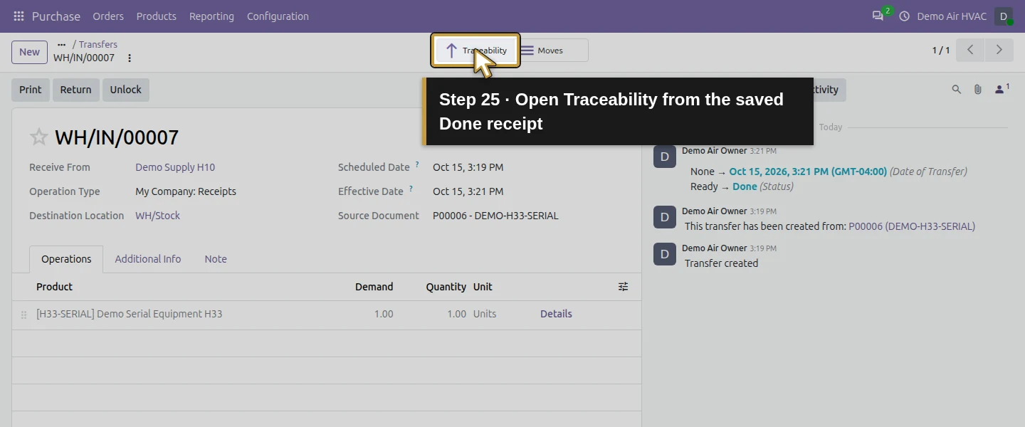1025x427 pixels.
Task: Open the Moves smart button
Action: pyautogui.click(x=552, y=51)
